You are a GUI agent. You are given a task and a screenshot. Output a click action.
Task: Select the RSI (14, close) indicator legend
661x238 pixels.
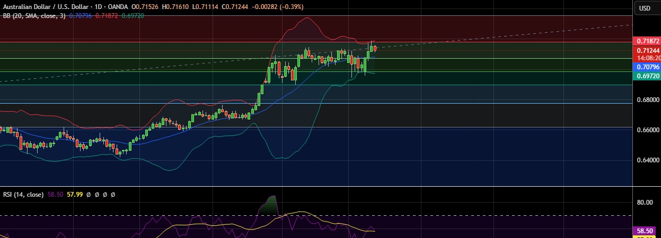[x=23, y=195]
